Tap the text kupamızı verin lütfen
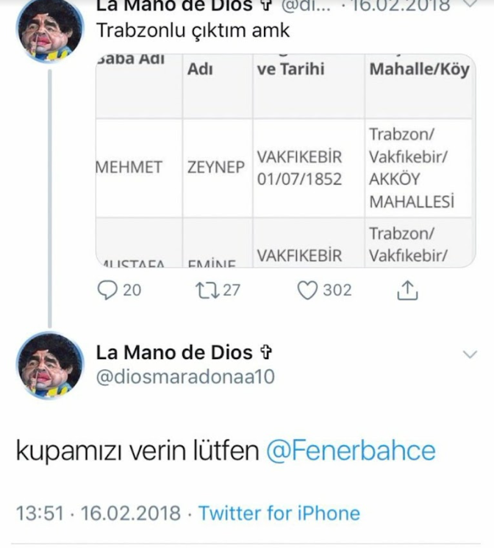Screen dimensions: 494x548 click(x=137, y=451)
